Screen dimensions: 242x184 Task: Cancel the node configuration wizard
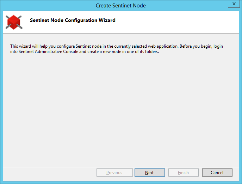[x=217, y=173]
